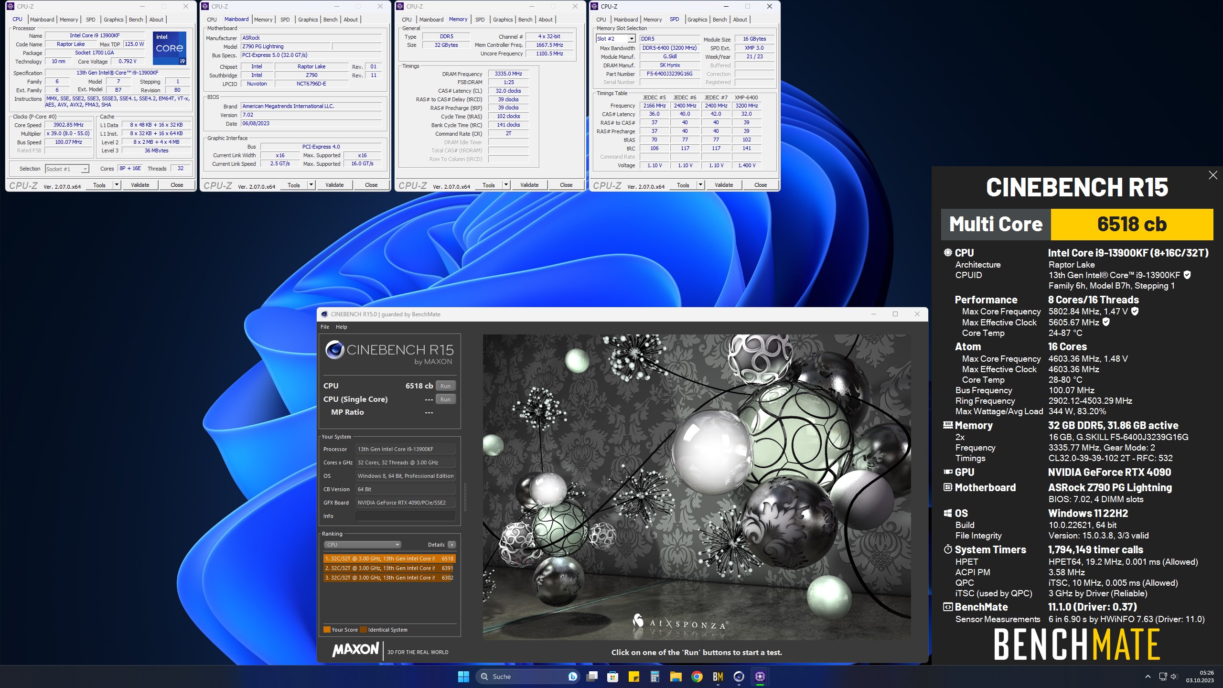Open the Ranking CPU dropdown

362,545
